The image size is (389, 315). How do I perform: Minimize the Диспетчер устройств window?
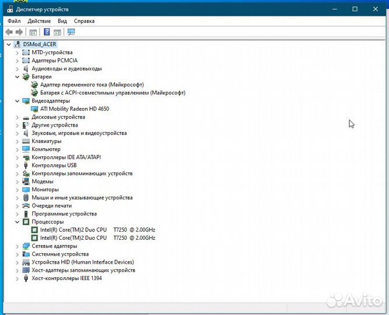click(x=335, y=9)
